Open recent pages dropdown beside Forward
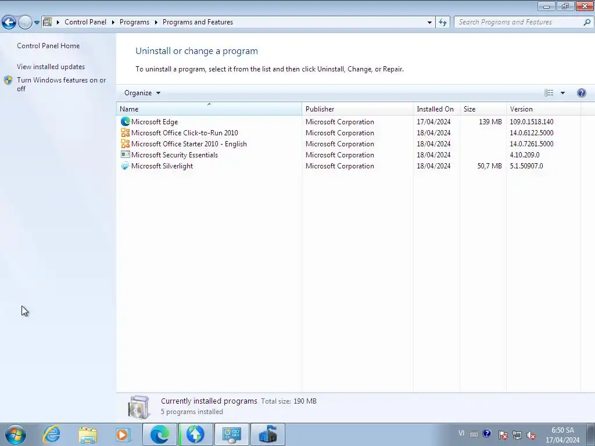595x446 pixels. click(37, 23)
